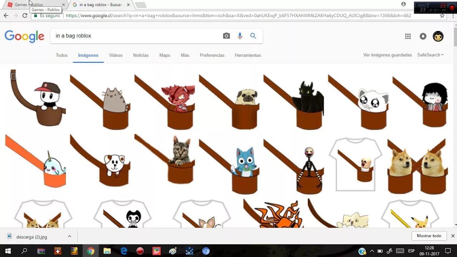Open Preferencias settings link
Viewport: 457px width, 257px height.
point(212,55)
